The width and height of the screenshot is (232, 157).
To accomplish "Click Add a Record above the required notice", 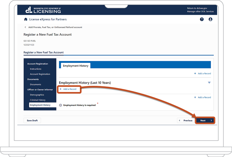I will click(203, 98).
